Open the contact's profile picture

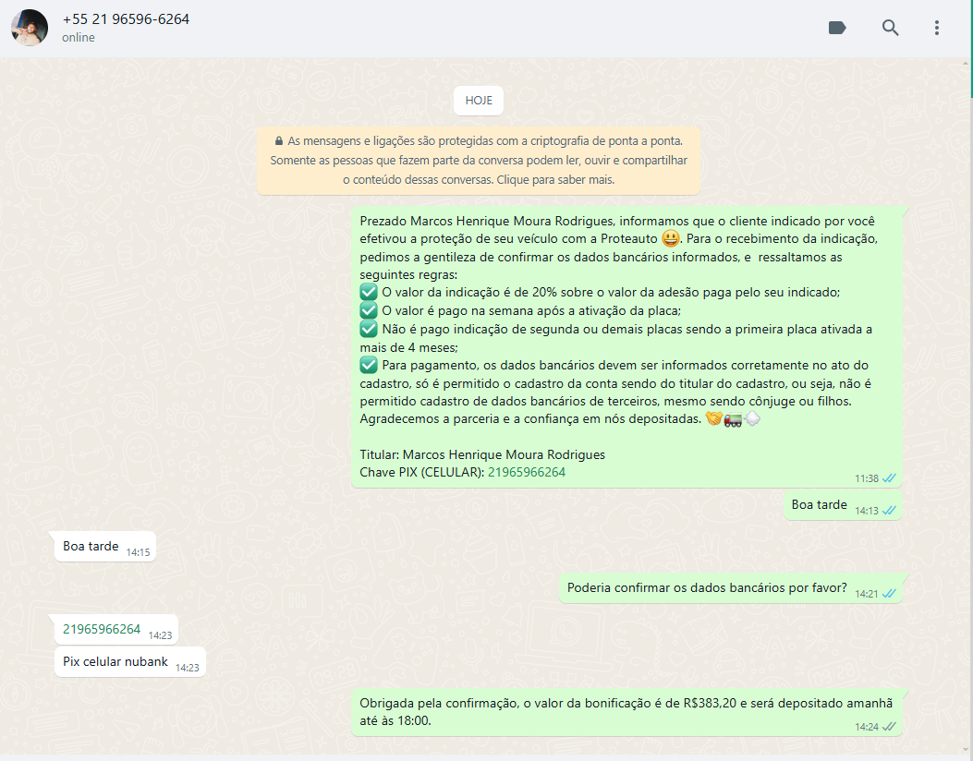click(x=30, y=28)
